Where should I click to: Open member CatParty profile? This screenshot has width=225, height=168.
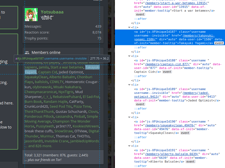point(76,102)
